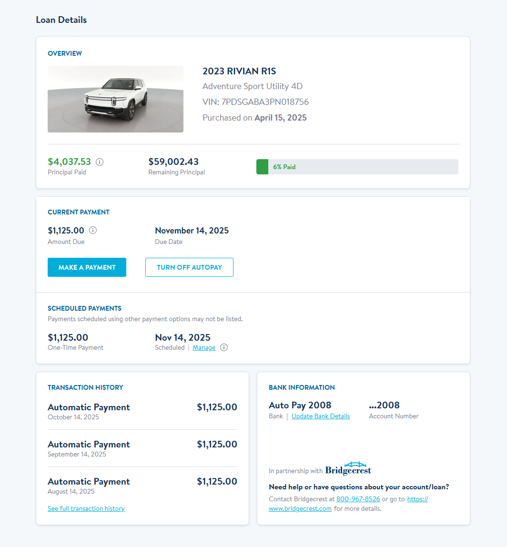Call Bridgecrest phone number link

coord(358,499)
